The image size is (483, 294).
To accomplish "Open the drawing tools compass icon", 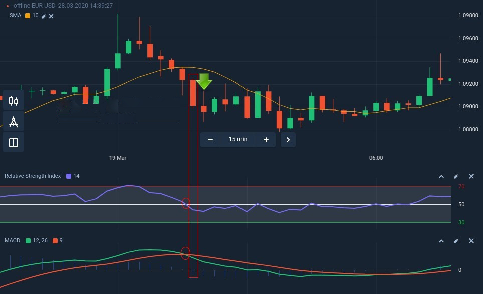I will click(x=14, y=122).
